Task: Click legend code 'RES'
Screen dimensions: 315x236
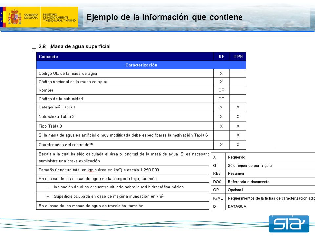Action: tap(217, 173)
